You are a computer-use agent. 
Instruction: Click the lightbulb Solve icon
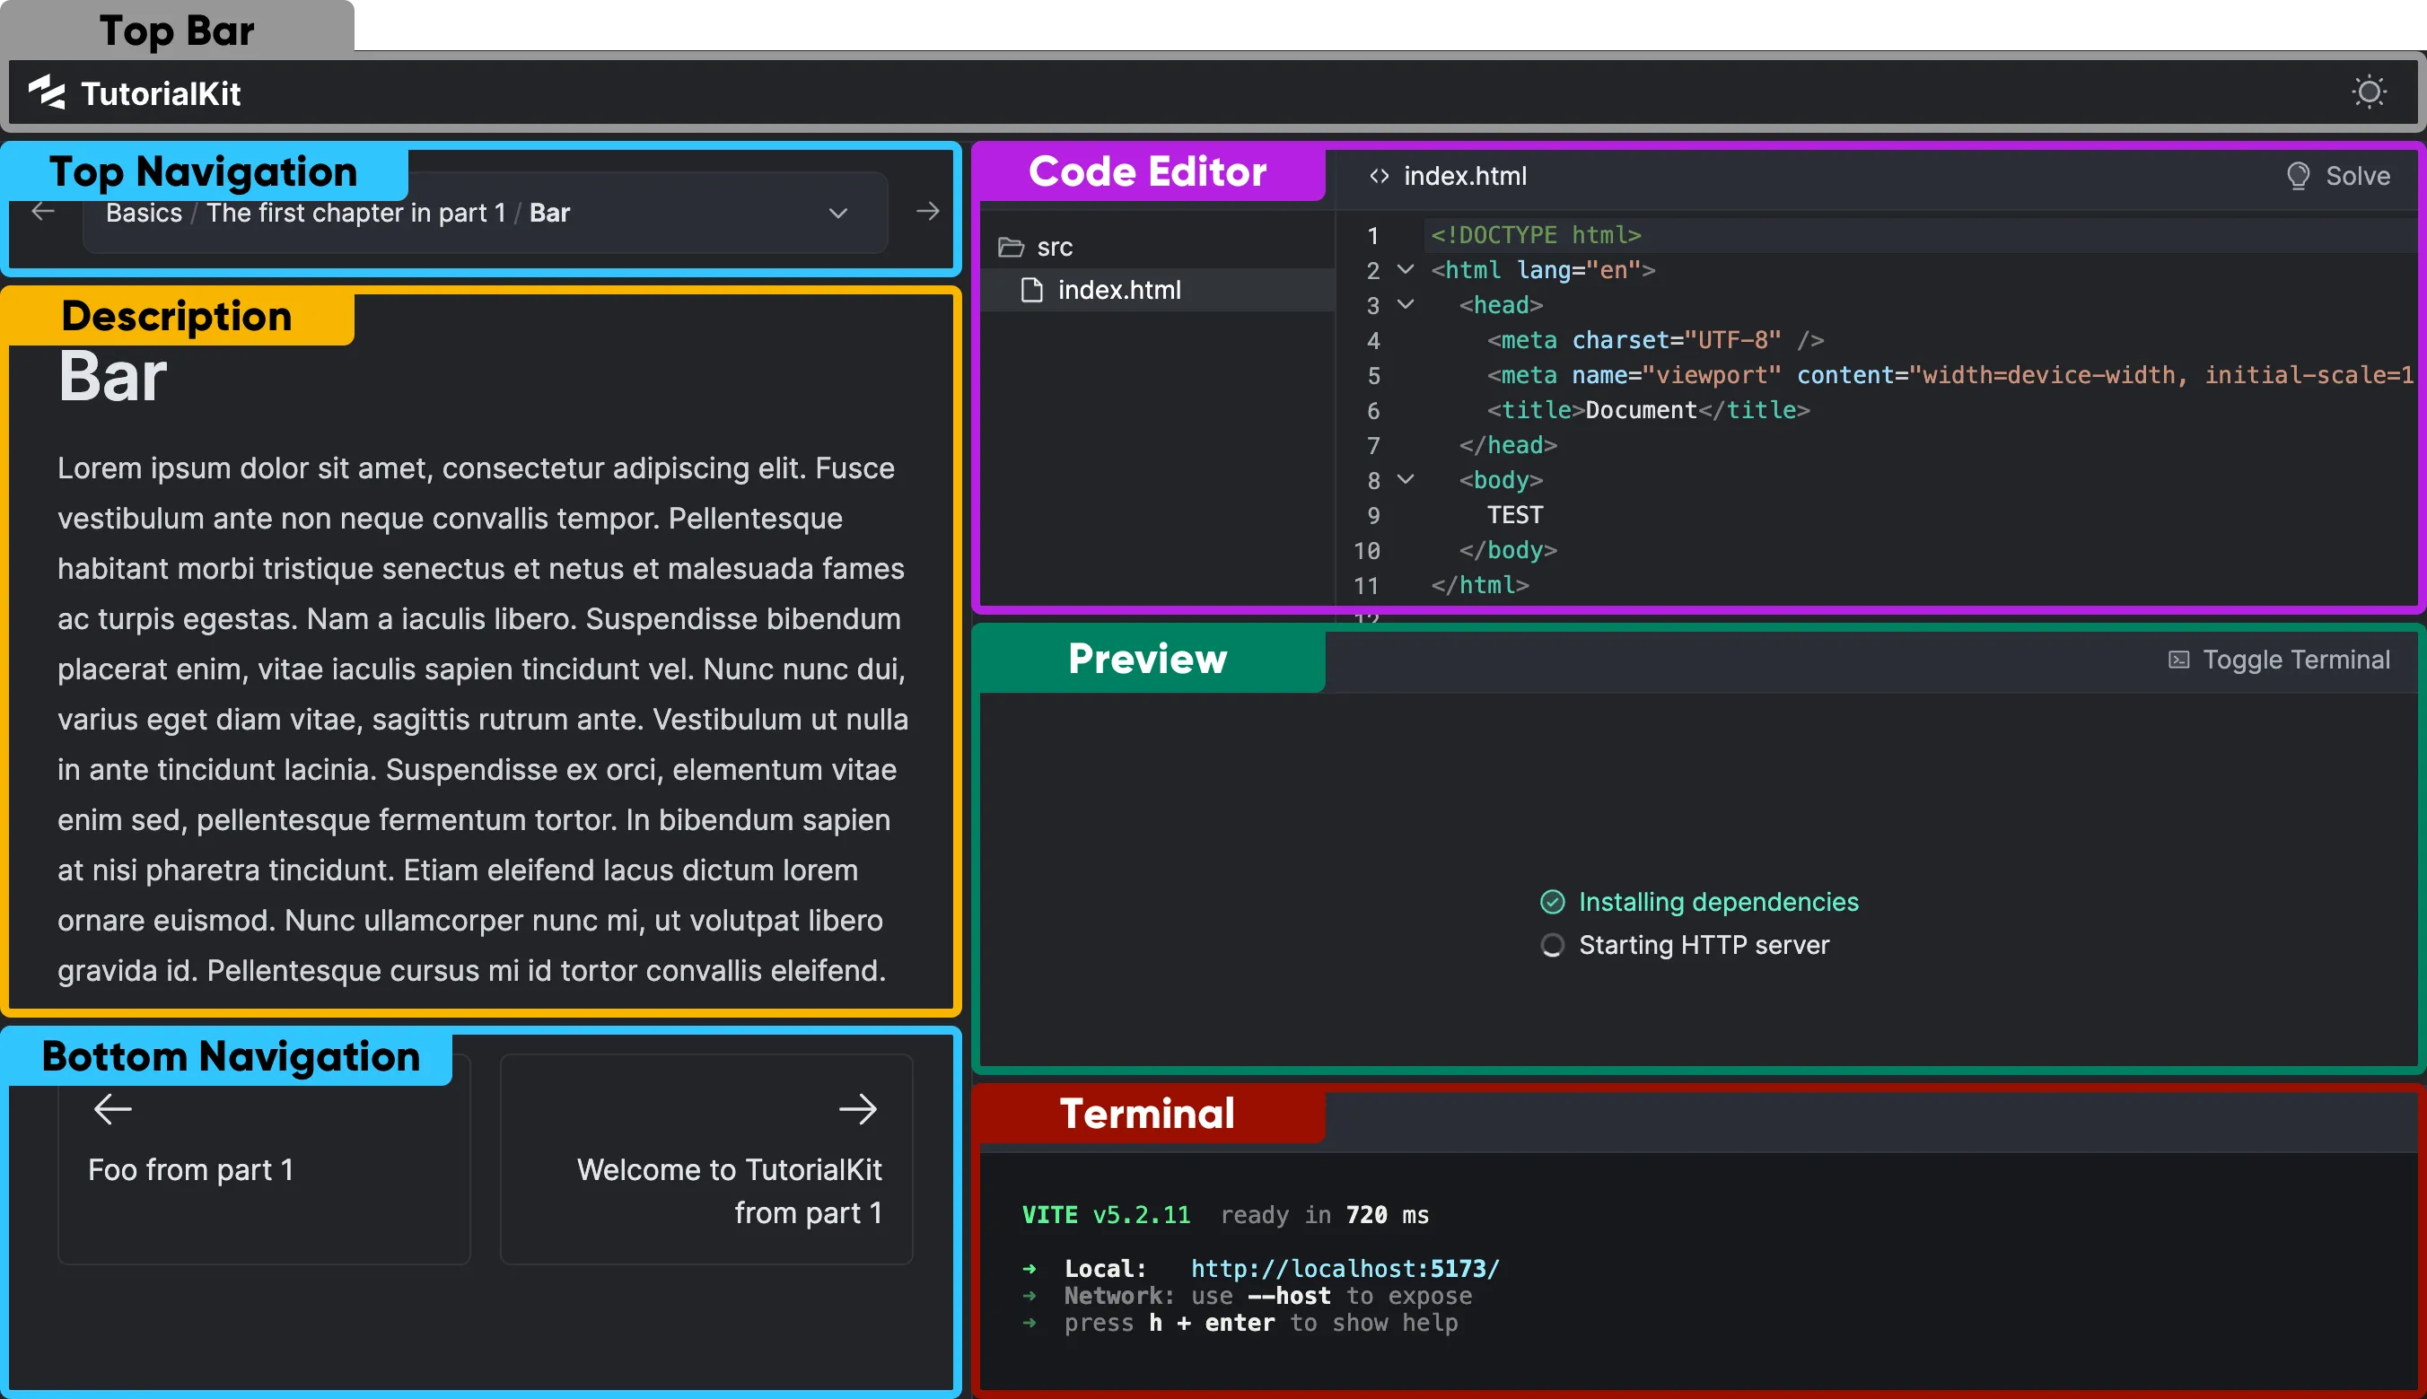[2299, 176]
